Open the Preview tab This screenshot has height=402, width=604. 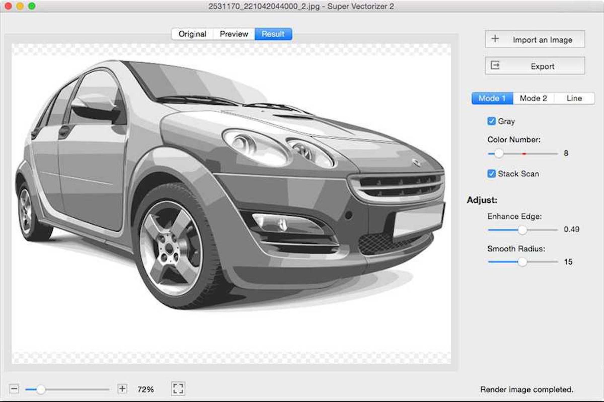pos(234,34)
